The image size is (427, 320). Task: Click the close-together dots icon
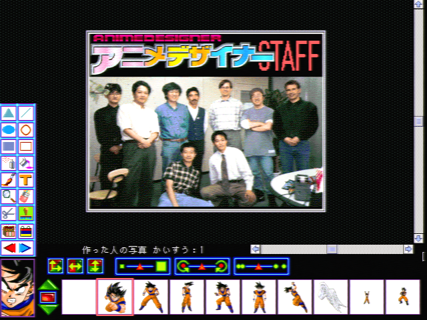pyautogui.click(x=240, y=267)
